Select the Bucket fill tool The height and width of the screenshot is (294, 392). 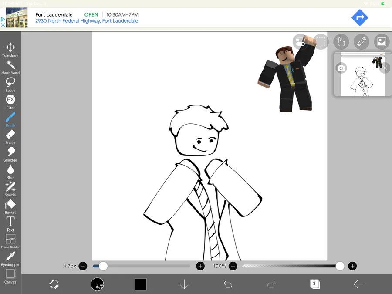click(x=10, y=207)
